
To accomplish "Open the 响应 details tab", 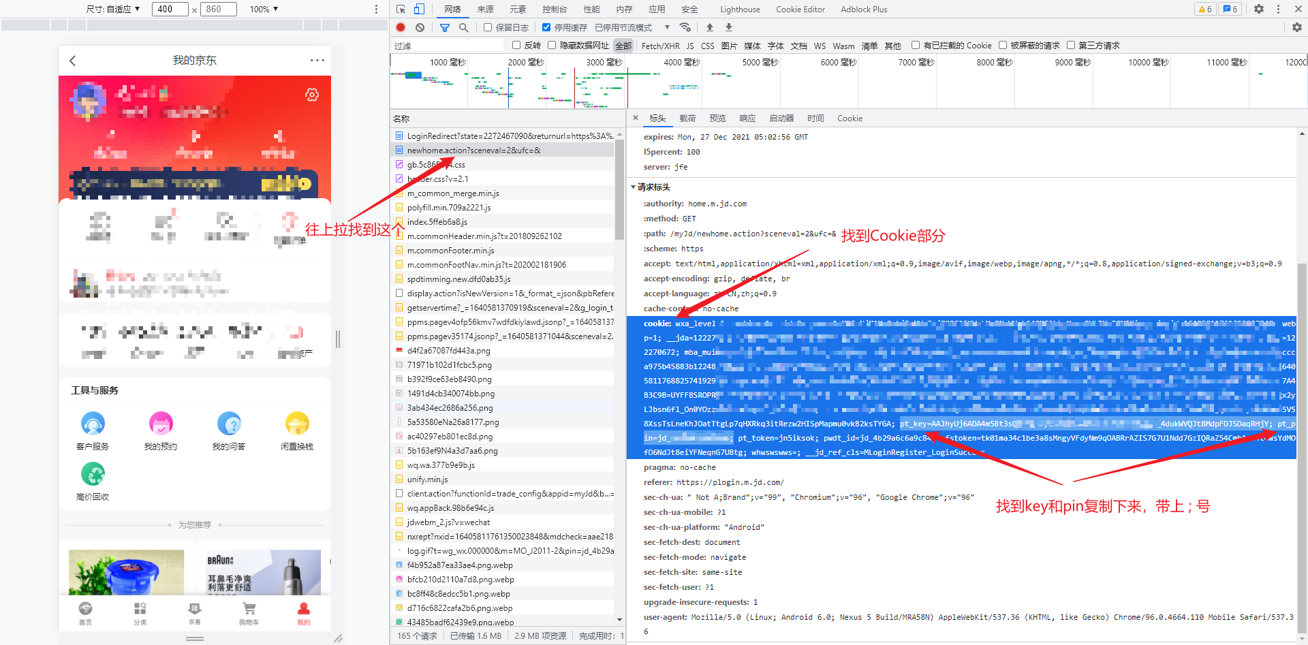I will 747,118.
